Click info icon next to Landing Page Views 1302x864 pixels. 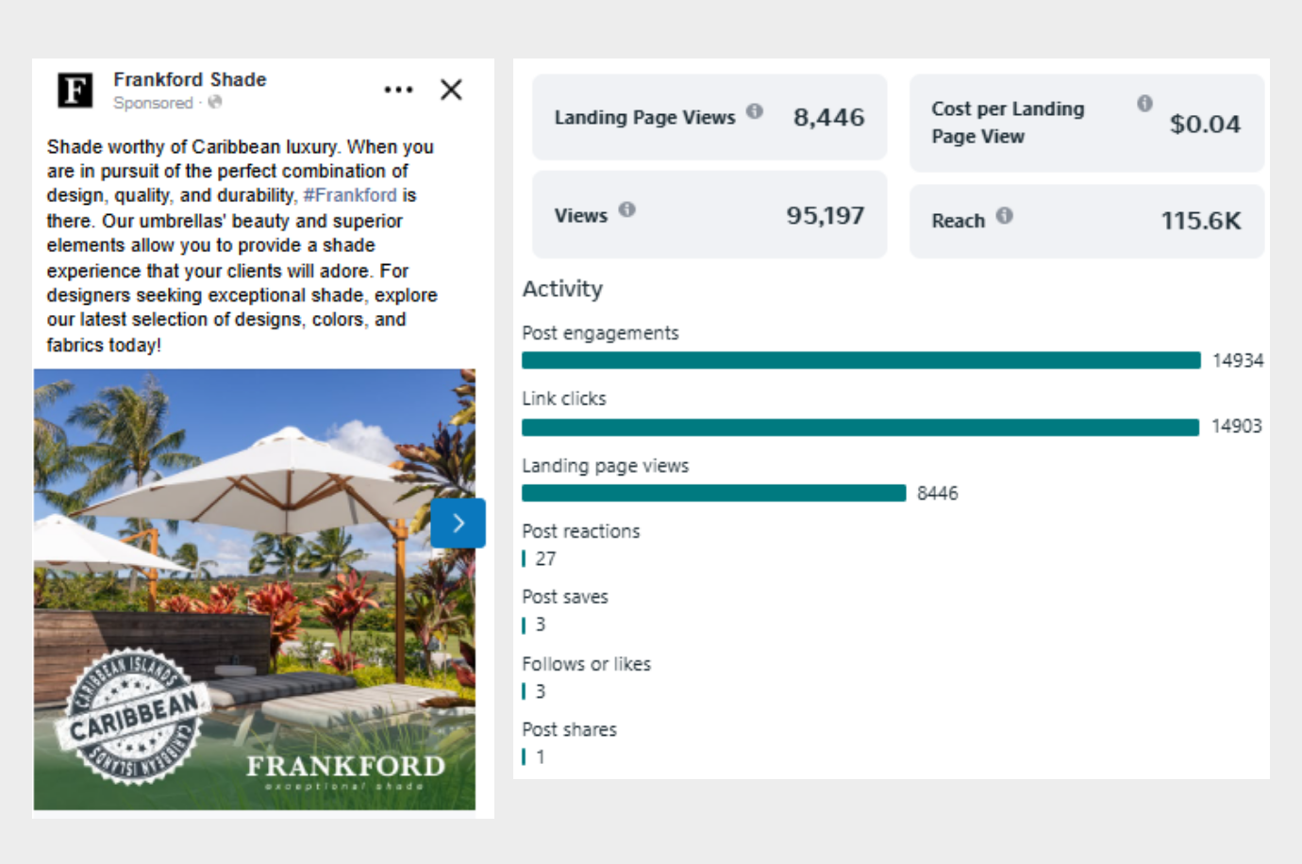tap(755, 111)
